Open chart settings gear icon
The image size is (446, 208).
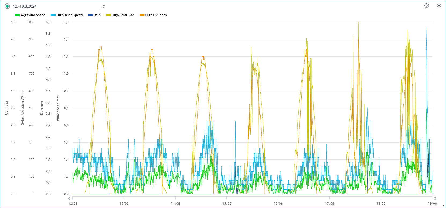[x=426, y=6]
